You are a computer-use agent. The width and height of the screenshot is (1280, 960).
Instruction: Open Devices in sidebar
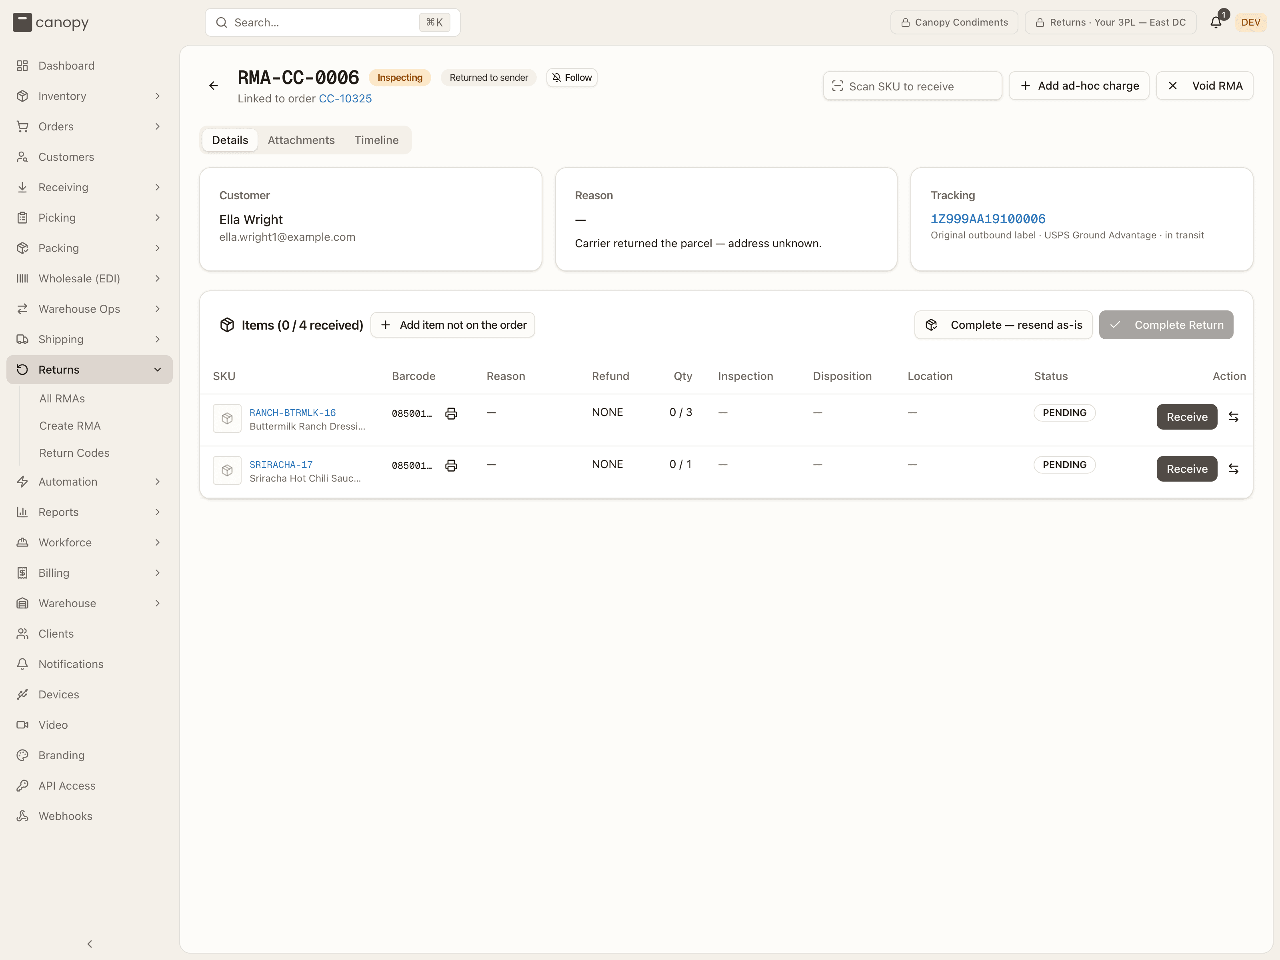(90, 694)
